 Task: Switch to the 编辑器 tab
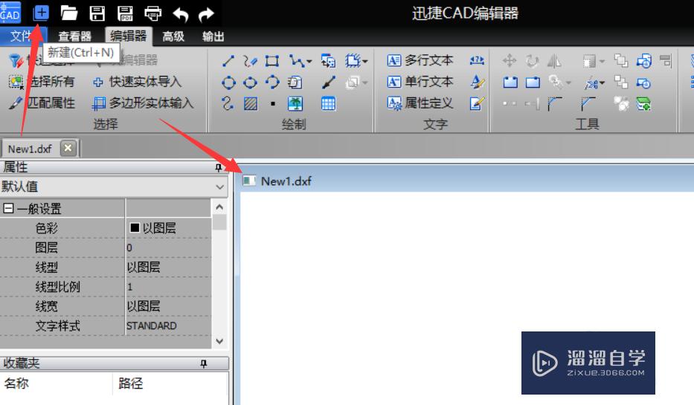click(129, 36)
